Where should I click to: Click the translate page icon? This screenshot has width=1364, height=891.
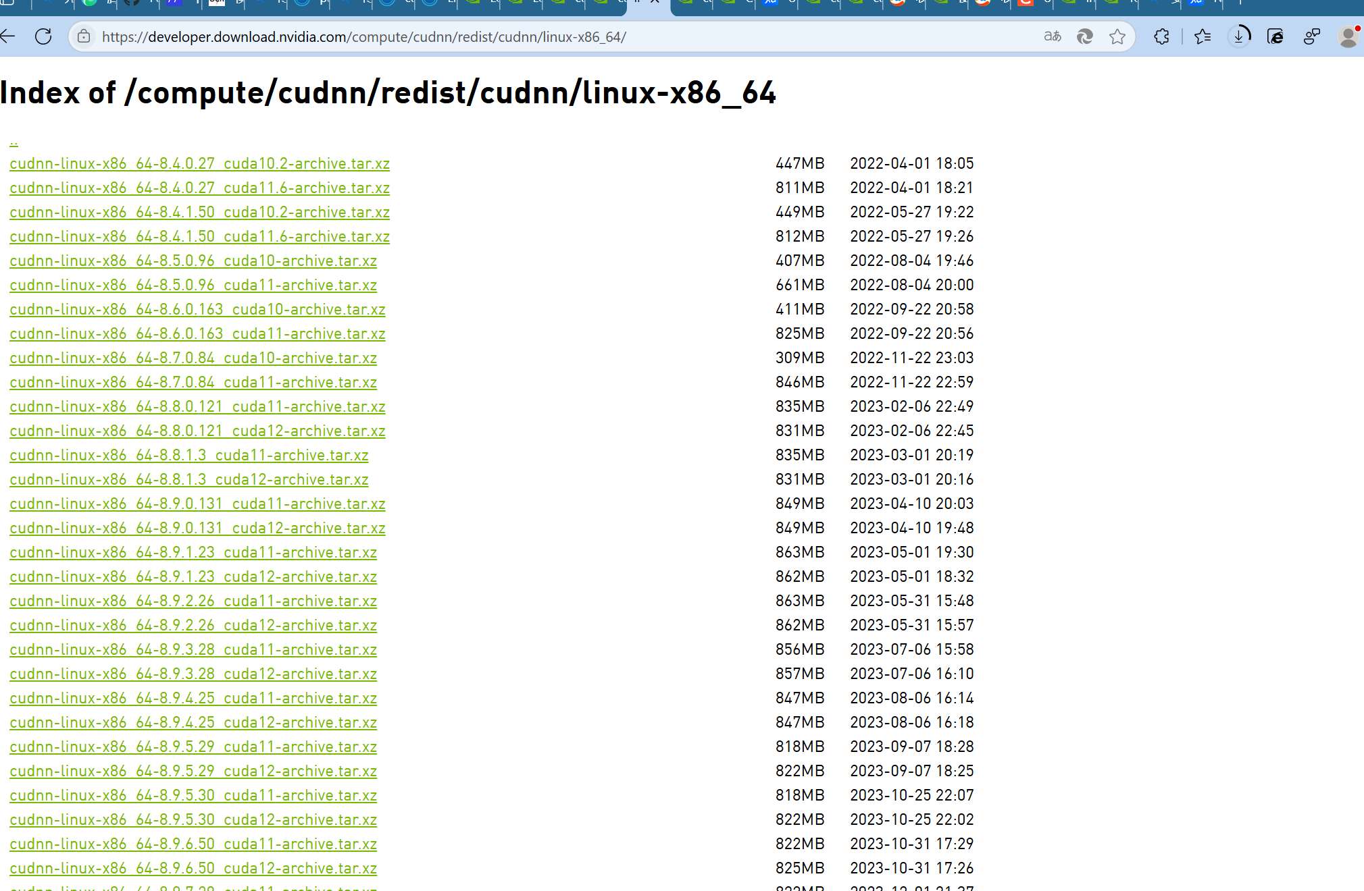pos(1052,36)
